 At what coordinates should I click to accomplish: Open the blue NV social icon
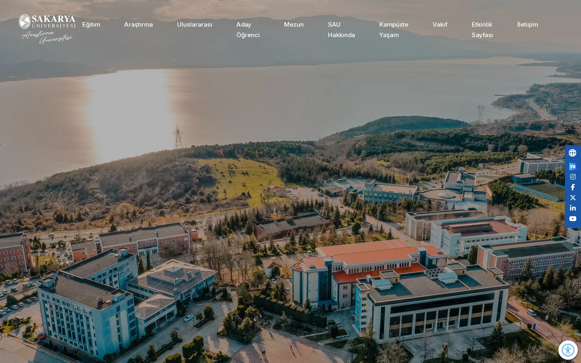point(573,166)
